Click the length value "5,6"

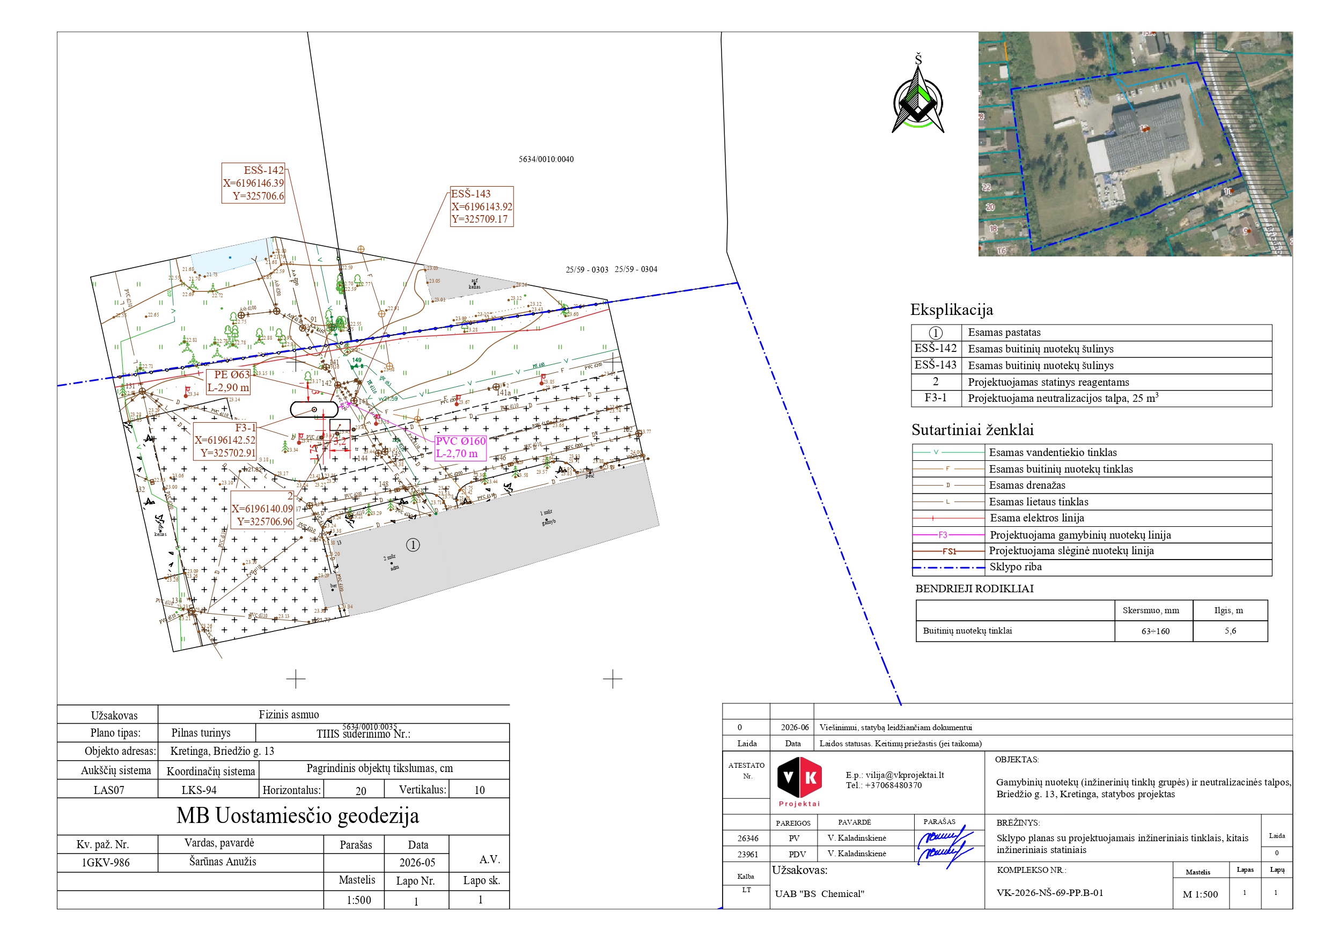point(1230,631)
